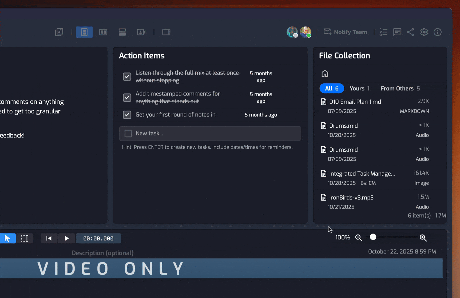Screen dimensions: 460x298
Task: Go to File Collection home folder icon
Action: [x=325, y=73]
